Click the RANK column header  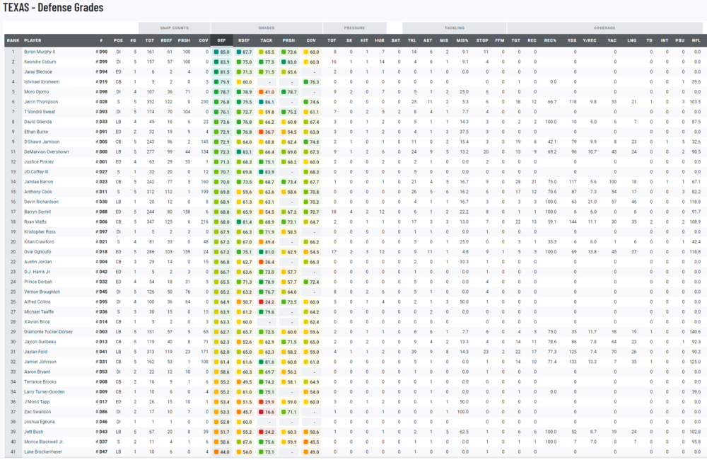point(13,41)
